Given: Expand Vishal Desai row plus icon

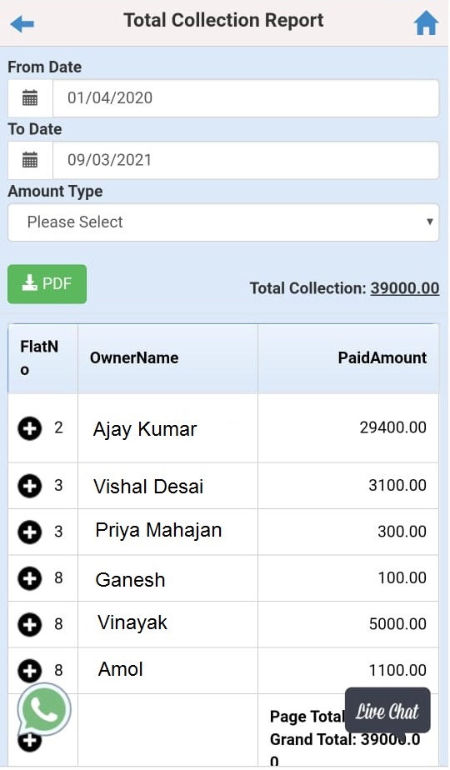Looking at the screenshot, I should (29, 486).
